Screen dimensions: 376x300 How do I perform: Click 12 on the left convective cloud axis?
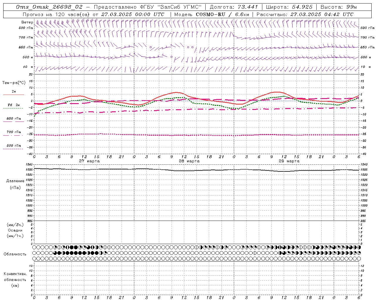tap(31, 266)
